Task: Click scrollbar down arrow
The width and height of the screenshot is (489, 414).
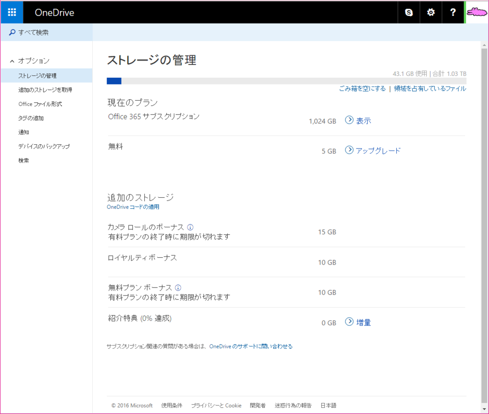Action: pos(484,409)
